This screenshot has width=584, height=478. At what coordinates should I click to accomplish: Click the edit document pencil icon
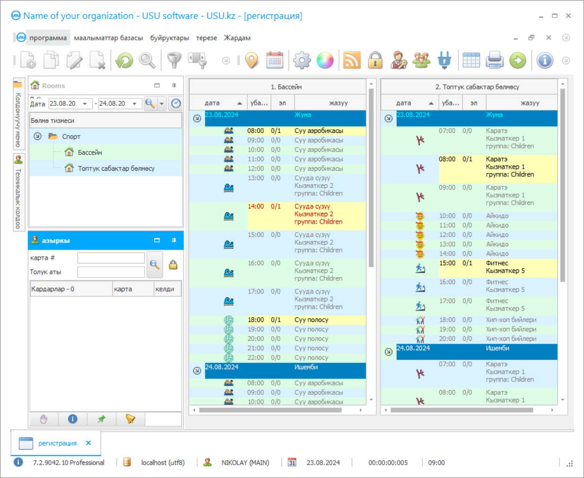point(74,61)
